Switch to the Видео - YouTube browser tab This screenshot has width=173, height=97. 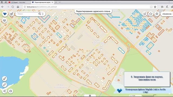pos(18,2)
